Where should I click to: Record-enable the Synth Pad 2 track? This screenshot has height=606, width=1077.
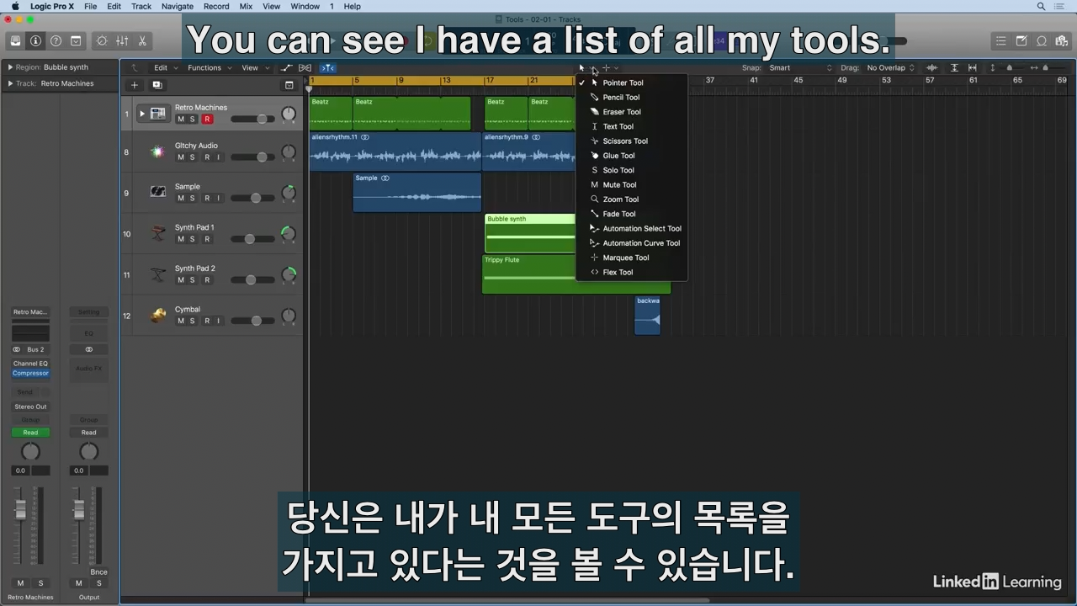[x=207, y=280]
